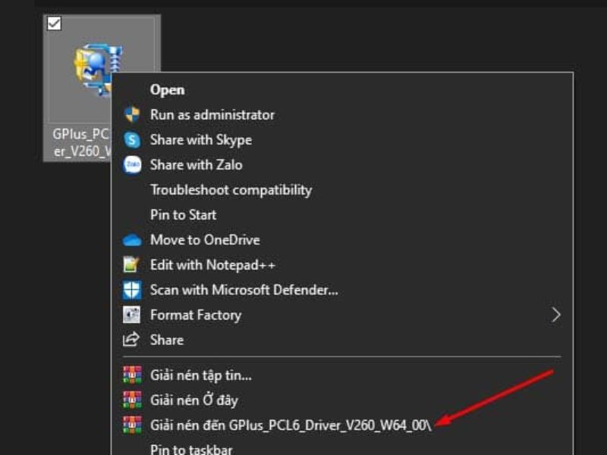This screenshot has height=455, width=607.
Task: Choose Open from the context menu
Action: pyautogui.click(x=167, y=89)
